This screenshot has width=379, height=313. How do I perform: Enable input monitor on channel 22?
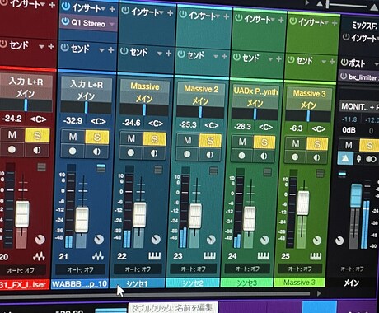154,153
